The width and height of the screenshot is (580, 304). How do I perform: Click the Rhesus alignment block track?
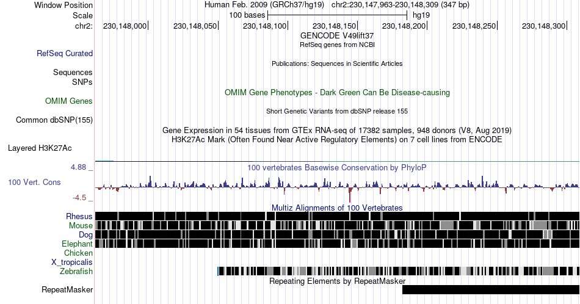[338, 216]
